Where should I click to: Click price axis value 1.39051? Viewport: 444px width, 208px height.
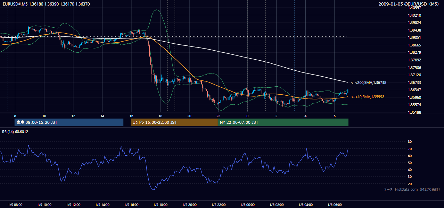pyautogui.click(x=414, y=37)
